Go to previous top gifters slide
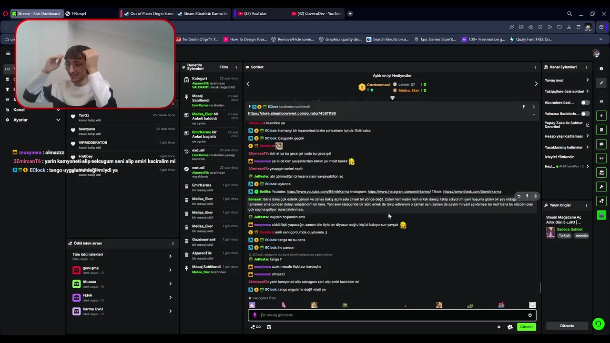 pos(248,84)
